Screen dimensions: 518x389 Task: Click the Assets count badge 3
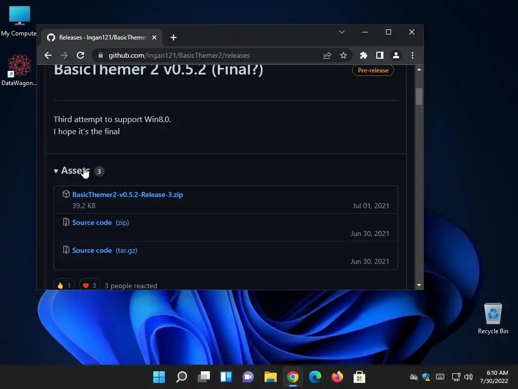(x=99, y=171)
